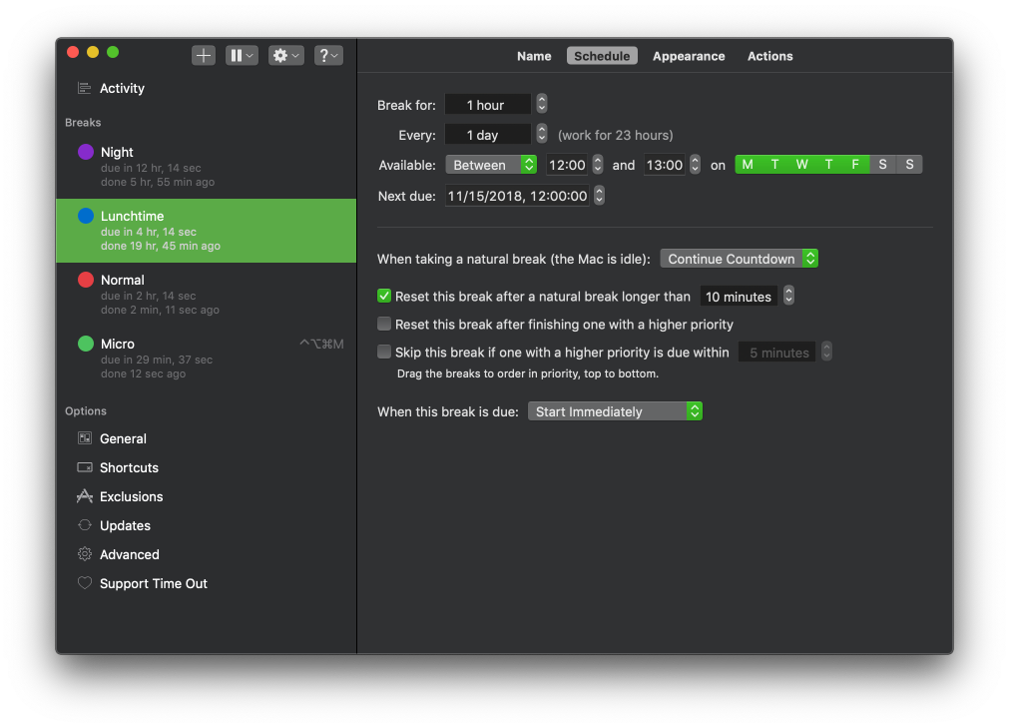The image size is (1009, 728).
Task: Open the Appearance tab
Action: point(689,56)
